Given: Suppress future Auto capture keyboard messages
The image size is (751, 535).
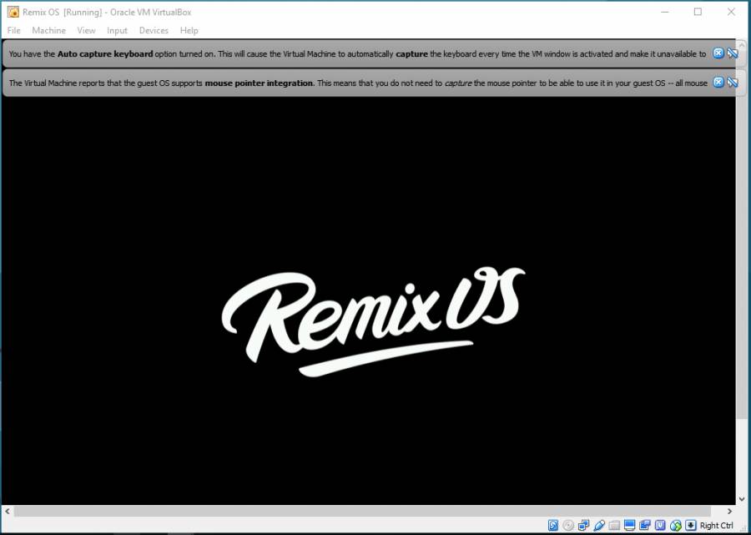Looking at the screenshot, I should tap(732, 53).
